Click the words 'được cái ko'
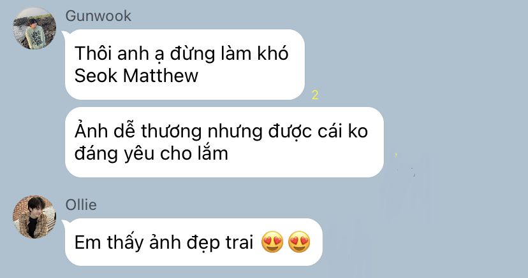Image resolution: width=528 pixels, height=278 pixels. coord(318,132)
